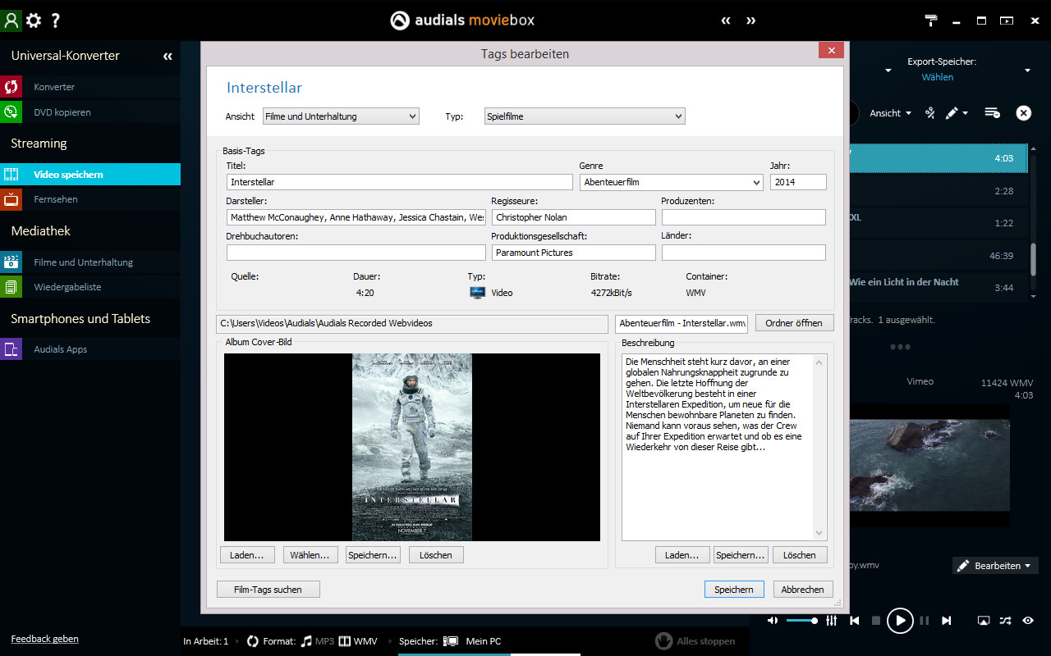
Task: Open the Genre dropdown showing Abenteuerfilm
Action: coord(671,182)
